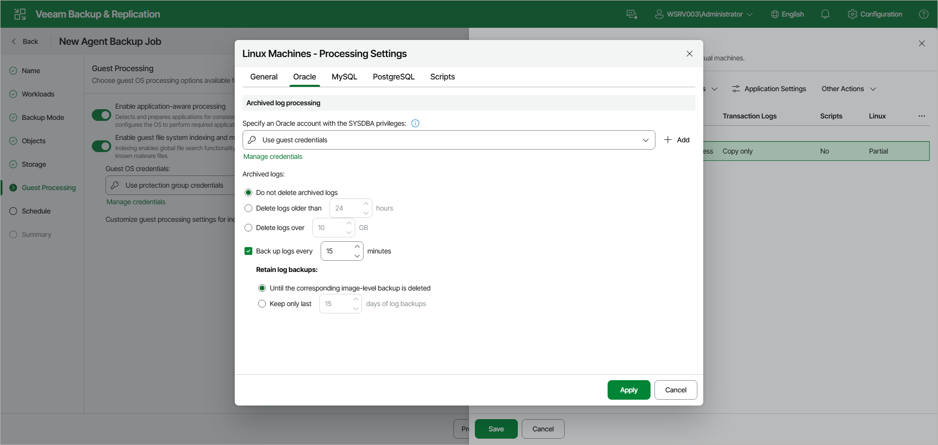Toggle Enable application-aware processing switch
This screenshot has width=938, height=445.
(x=102, y=115)
